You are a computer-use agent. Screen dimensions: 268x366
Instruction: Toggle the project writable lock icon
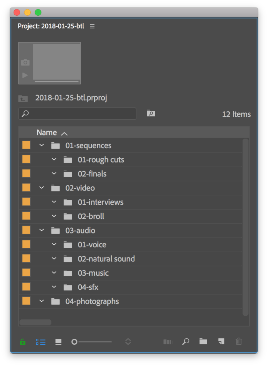tap(23, 342)
